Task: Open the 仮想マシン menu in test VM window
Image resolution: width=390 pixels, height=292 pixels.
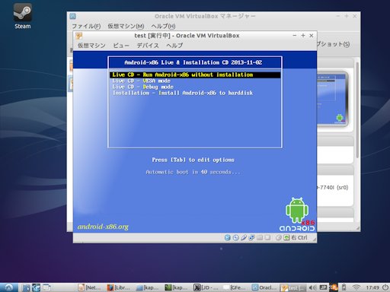Action: click(91, 46)
